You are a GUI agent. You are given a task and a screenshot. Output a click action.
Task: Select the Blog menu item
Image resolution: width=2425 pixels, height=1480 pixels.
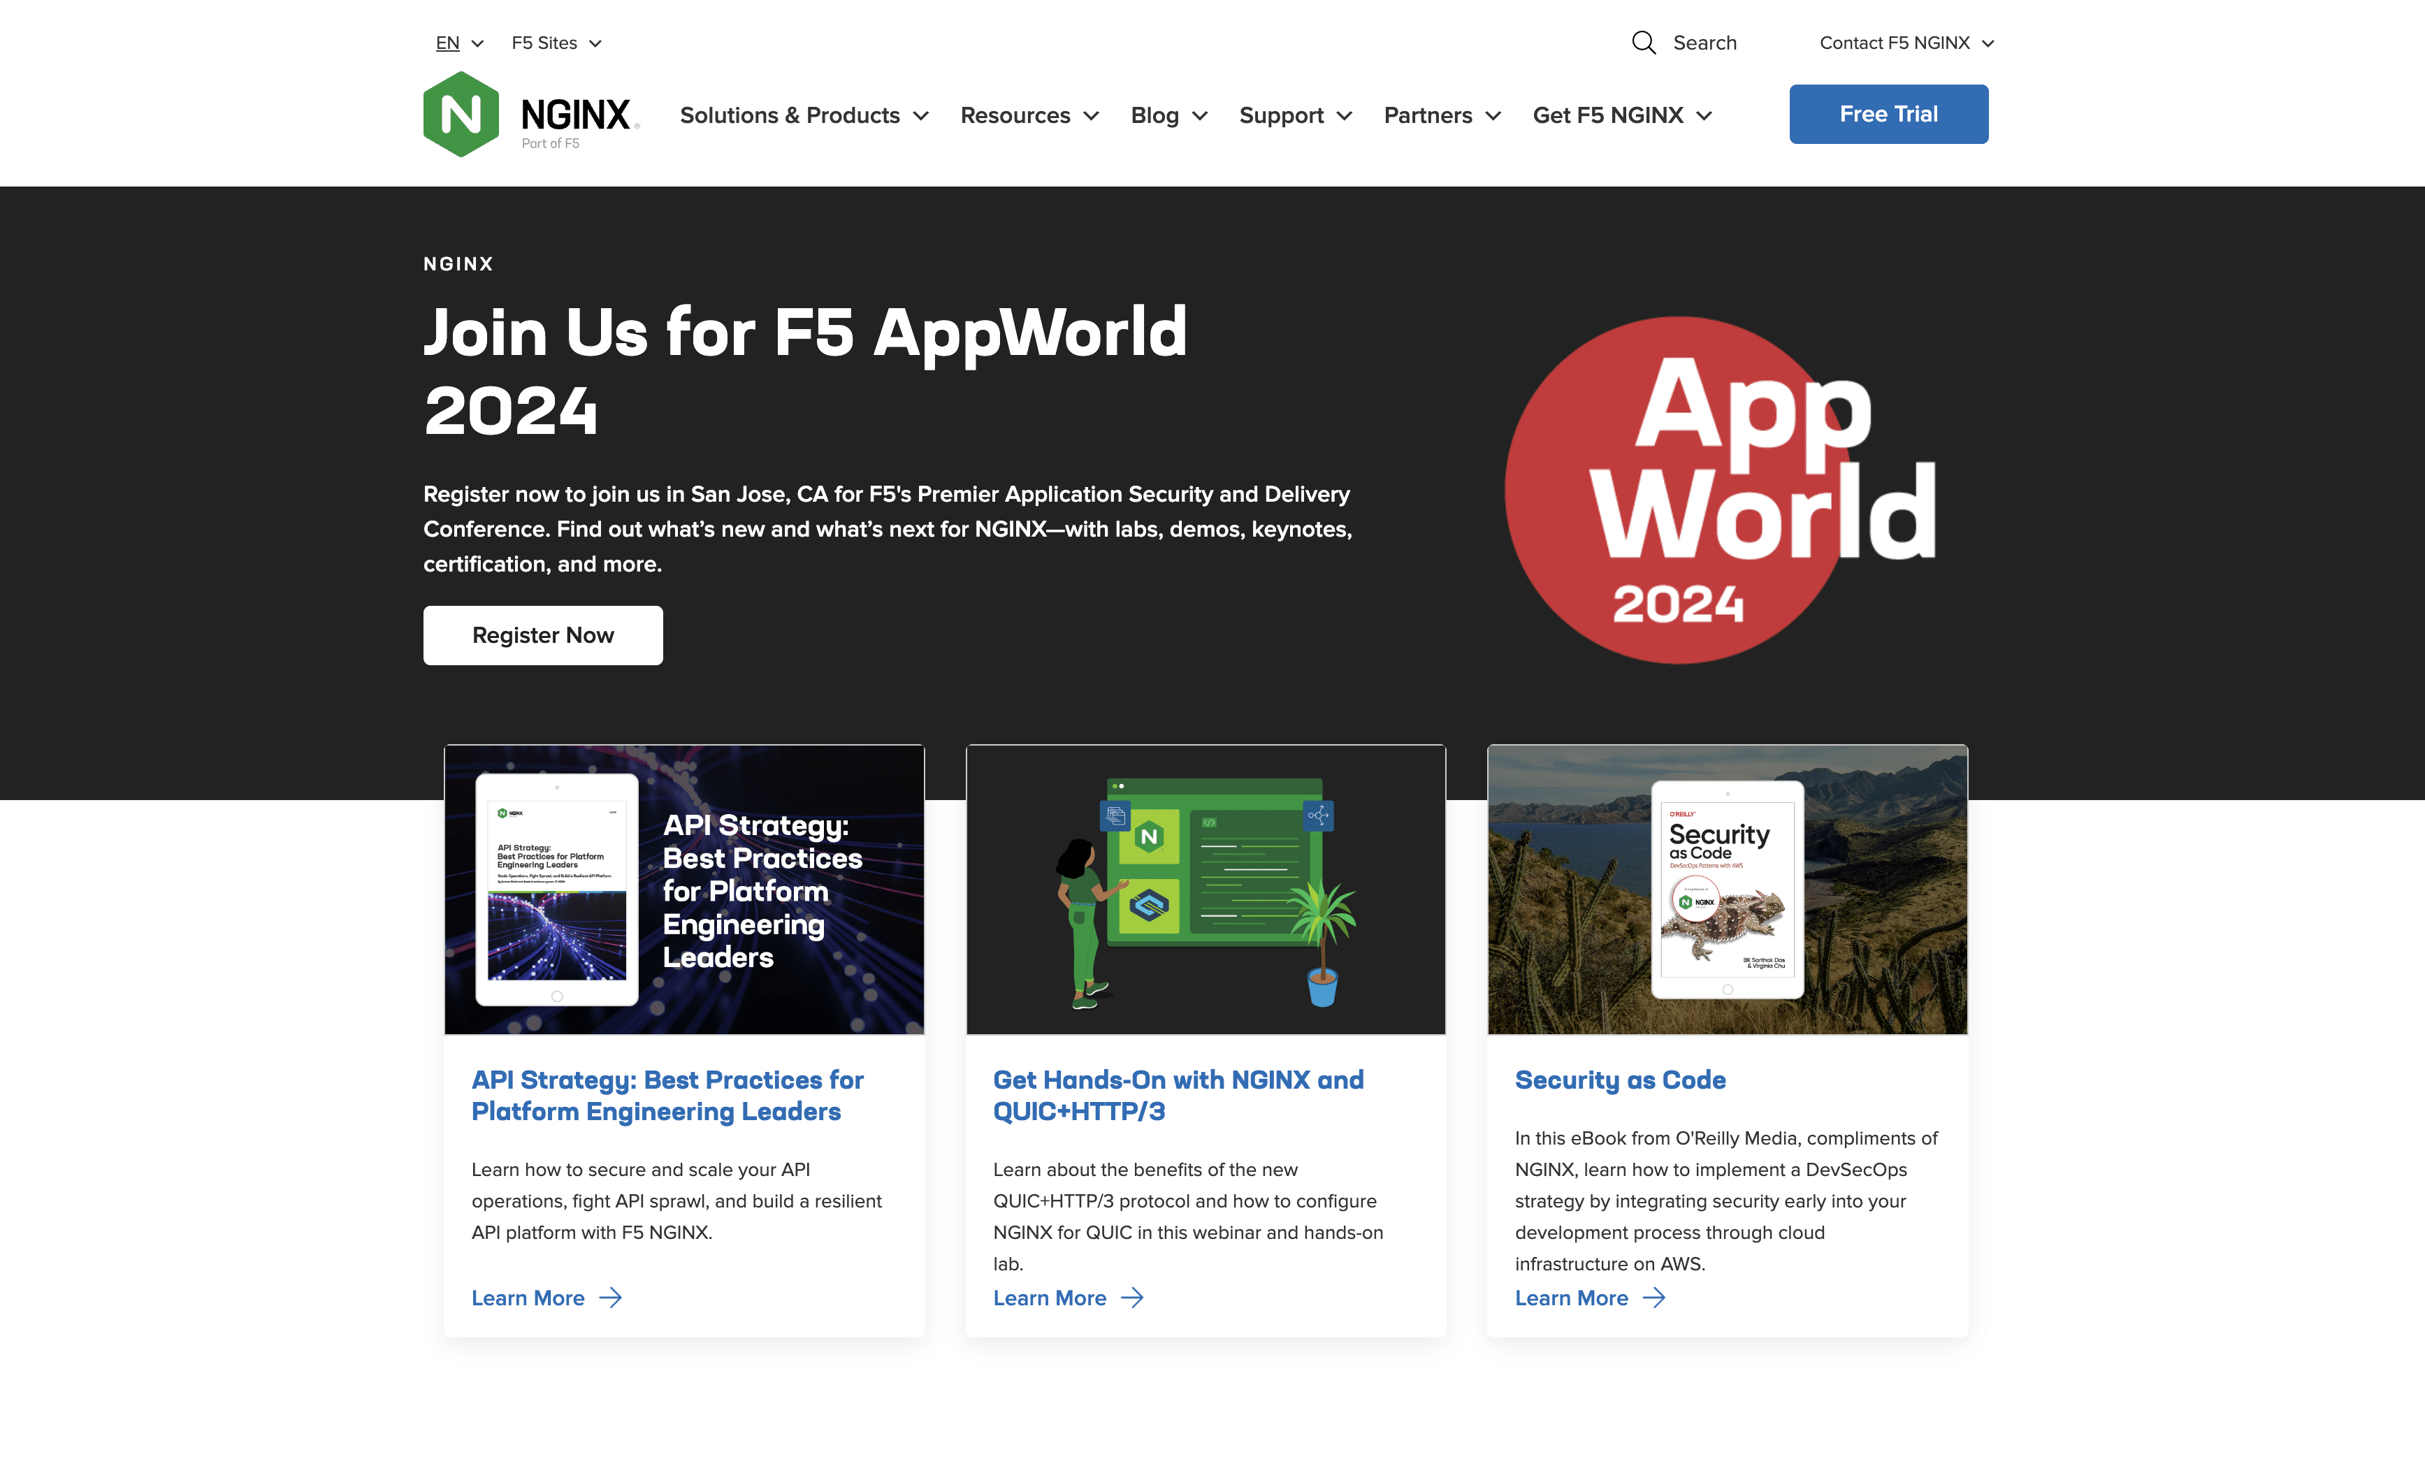[x=1154, y=115]
